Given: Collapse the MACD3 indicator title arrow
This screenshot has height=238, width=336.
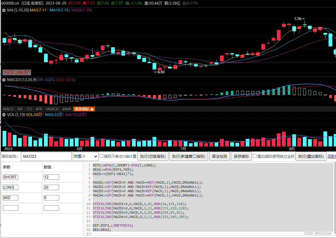Looking at the screenshot, I should (4, 80).
